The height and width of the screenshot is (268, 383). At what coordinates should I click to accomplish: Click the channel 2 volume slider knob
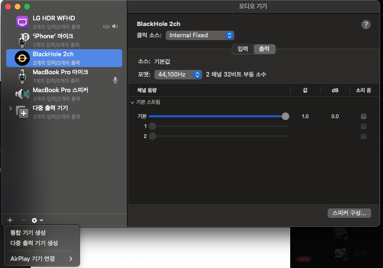click(x=152, y=136)
